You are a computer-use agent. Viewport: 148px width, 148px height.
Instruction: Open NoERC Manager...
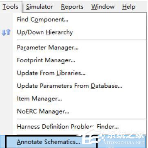(43, 112)
